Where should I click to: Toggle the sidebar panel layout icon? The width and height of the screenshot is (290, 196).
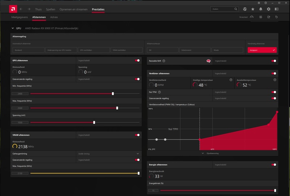point(277,9)
